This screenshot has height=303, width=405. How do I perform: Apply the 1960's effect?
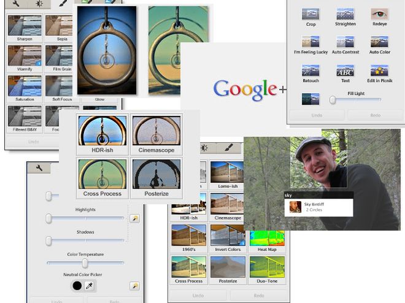click(188, 239)
